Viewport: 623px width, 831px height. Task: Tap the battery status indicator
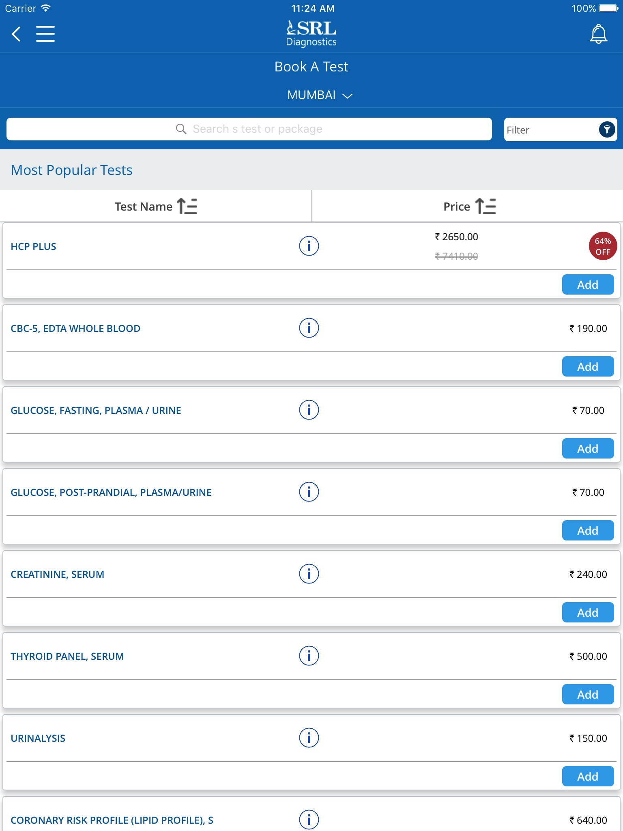pos(608,8)
